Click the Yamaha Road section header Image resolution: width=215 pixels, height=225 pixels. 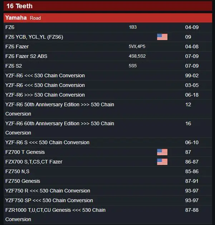(108, 18)
